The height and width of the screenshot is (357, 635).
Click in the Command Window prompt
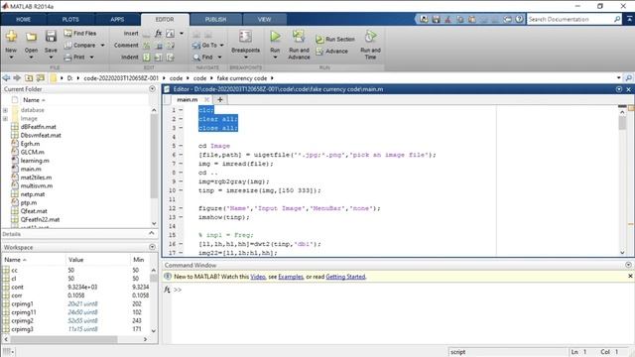[178, 290]
